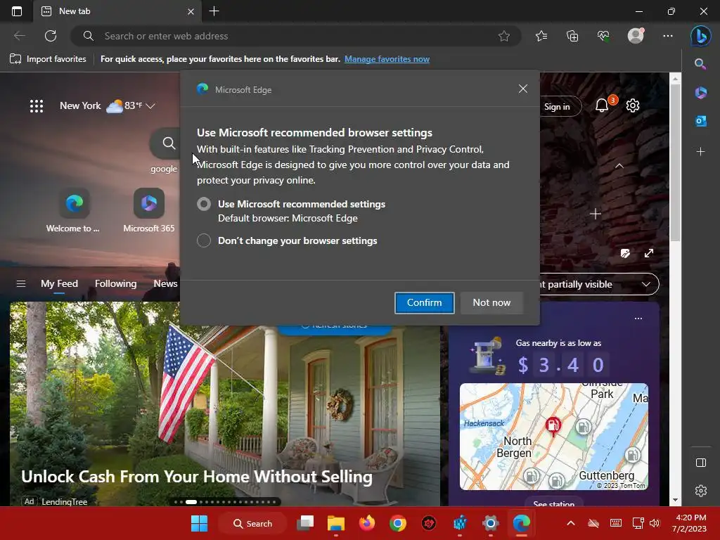Open the gas stations map thumbnail
The image size is (720, 540).
[x=554, y=437]
